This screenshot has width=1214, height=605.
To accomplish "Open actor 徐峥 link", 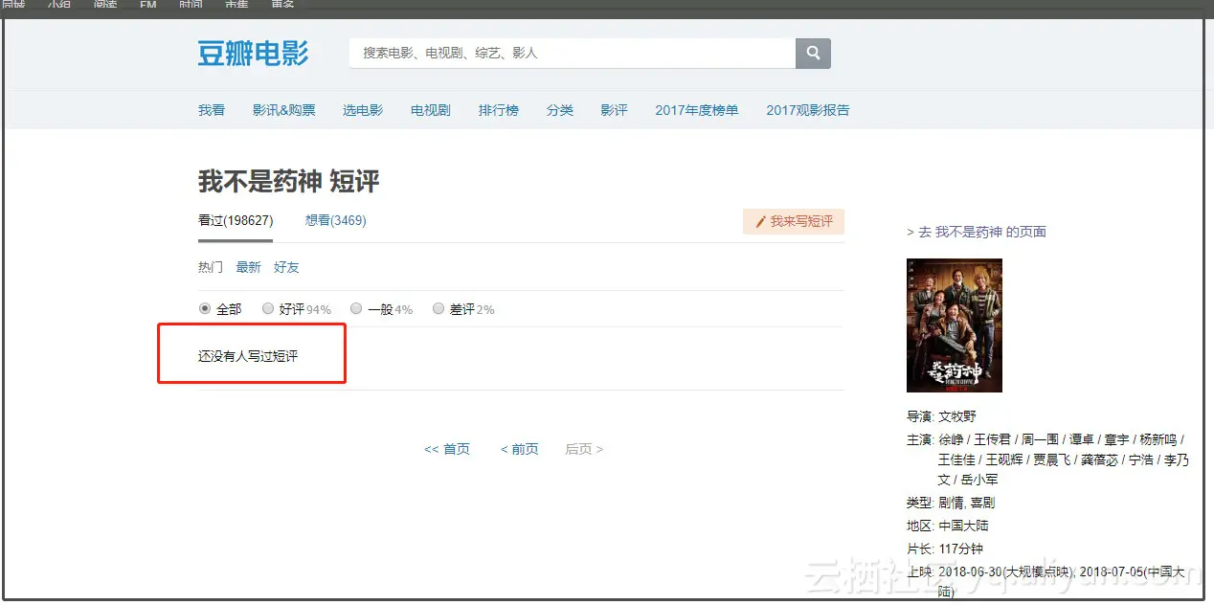I will point(951,439).
